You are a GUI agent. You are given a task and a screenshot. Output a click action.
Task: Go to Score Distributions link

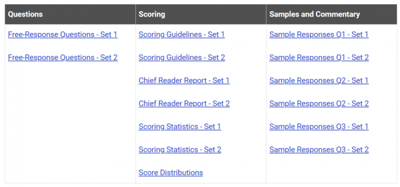(170, 173)
